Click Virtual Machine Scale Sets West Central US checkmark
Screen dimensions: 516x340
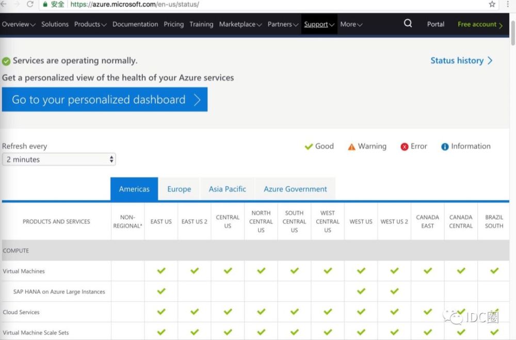328,332
